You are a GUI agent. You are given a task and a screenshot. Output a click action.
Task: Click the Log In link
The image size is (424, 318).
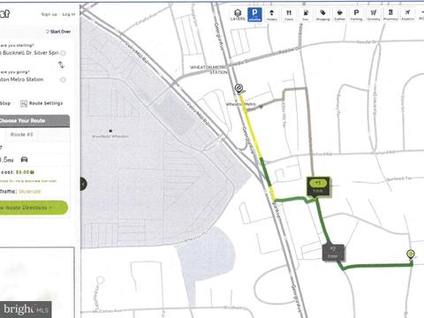tap(69, 14)
